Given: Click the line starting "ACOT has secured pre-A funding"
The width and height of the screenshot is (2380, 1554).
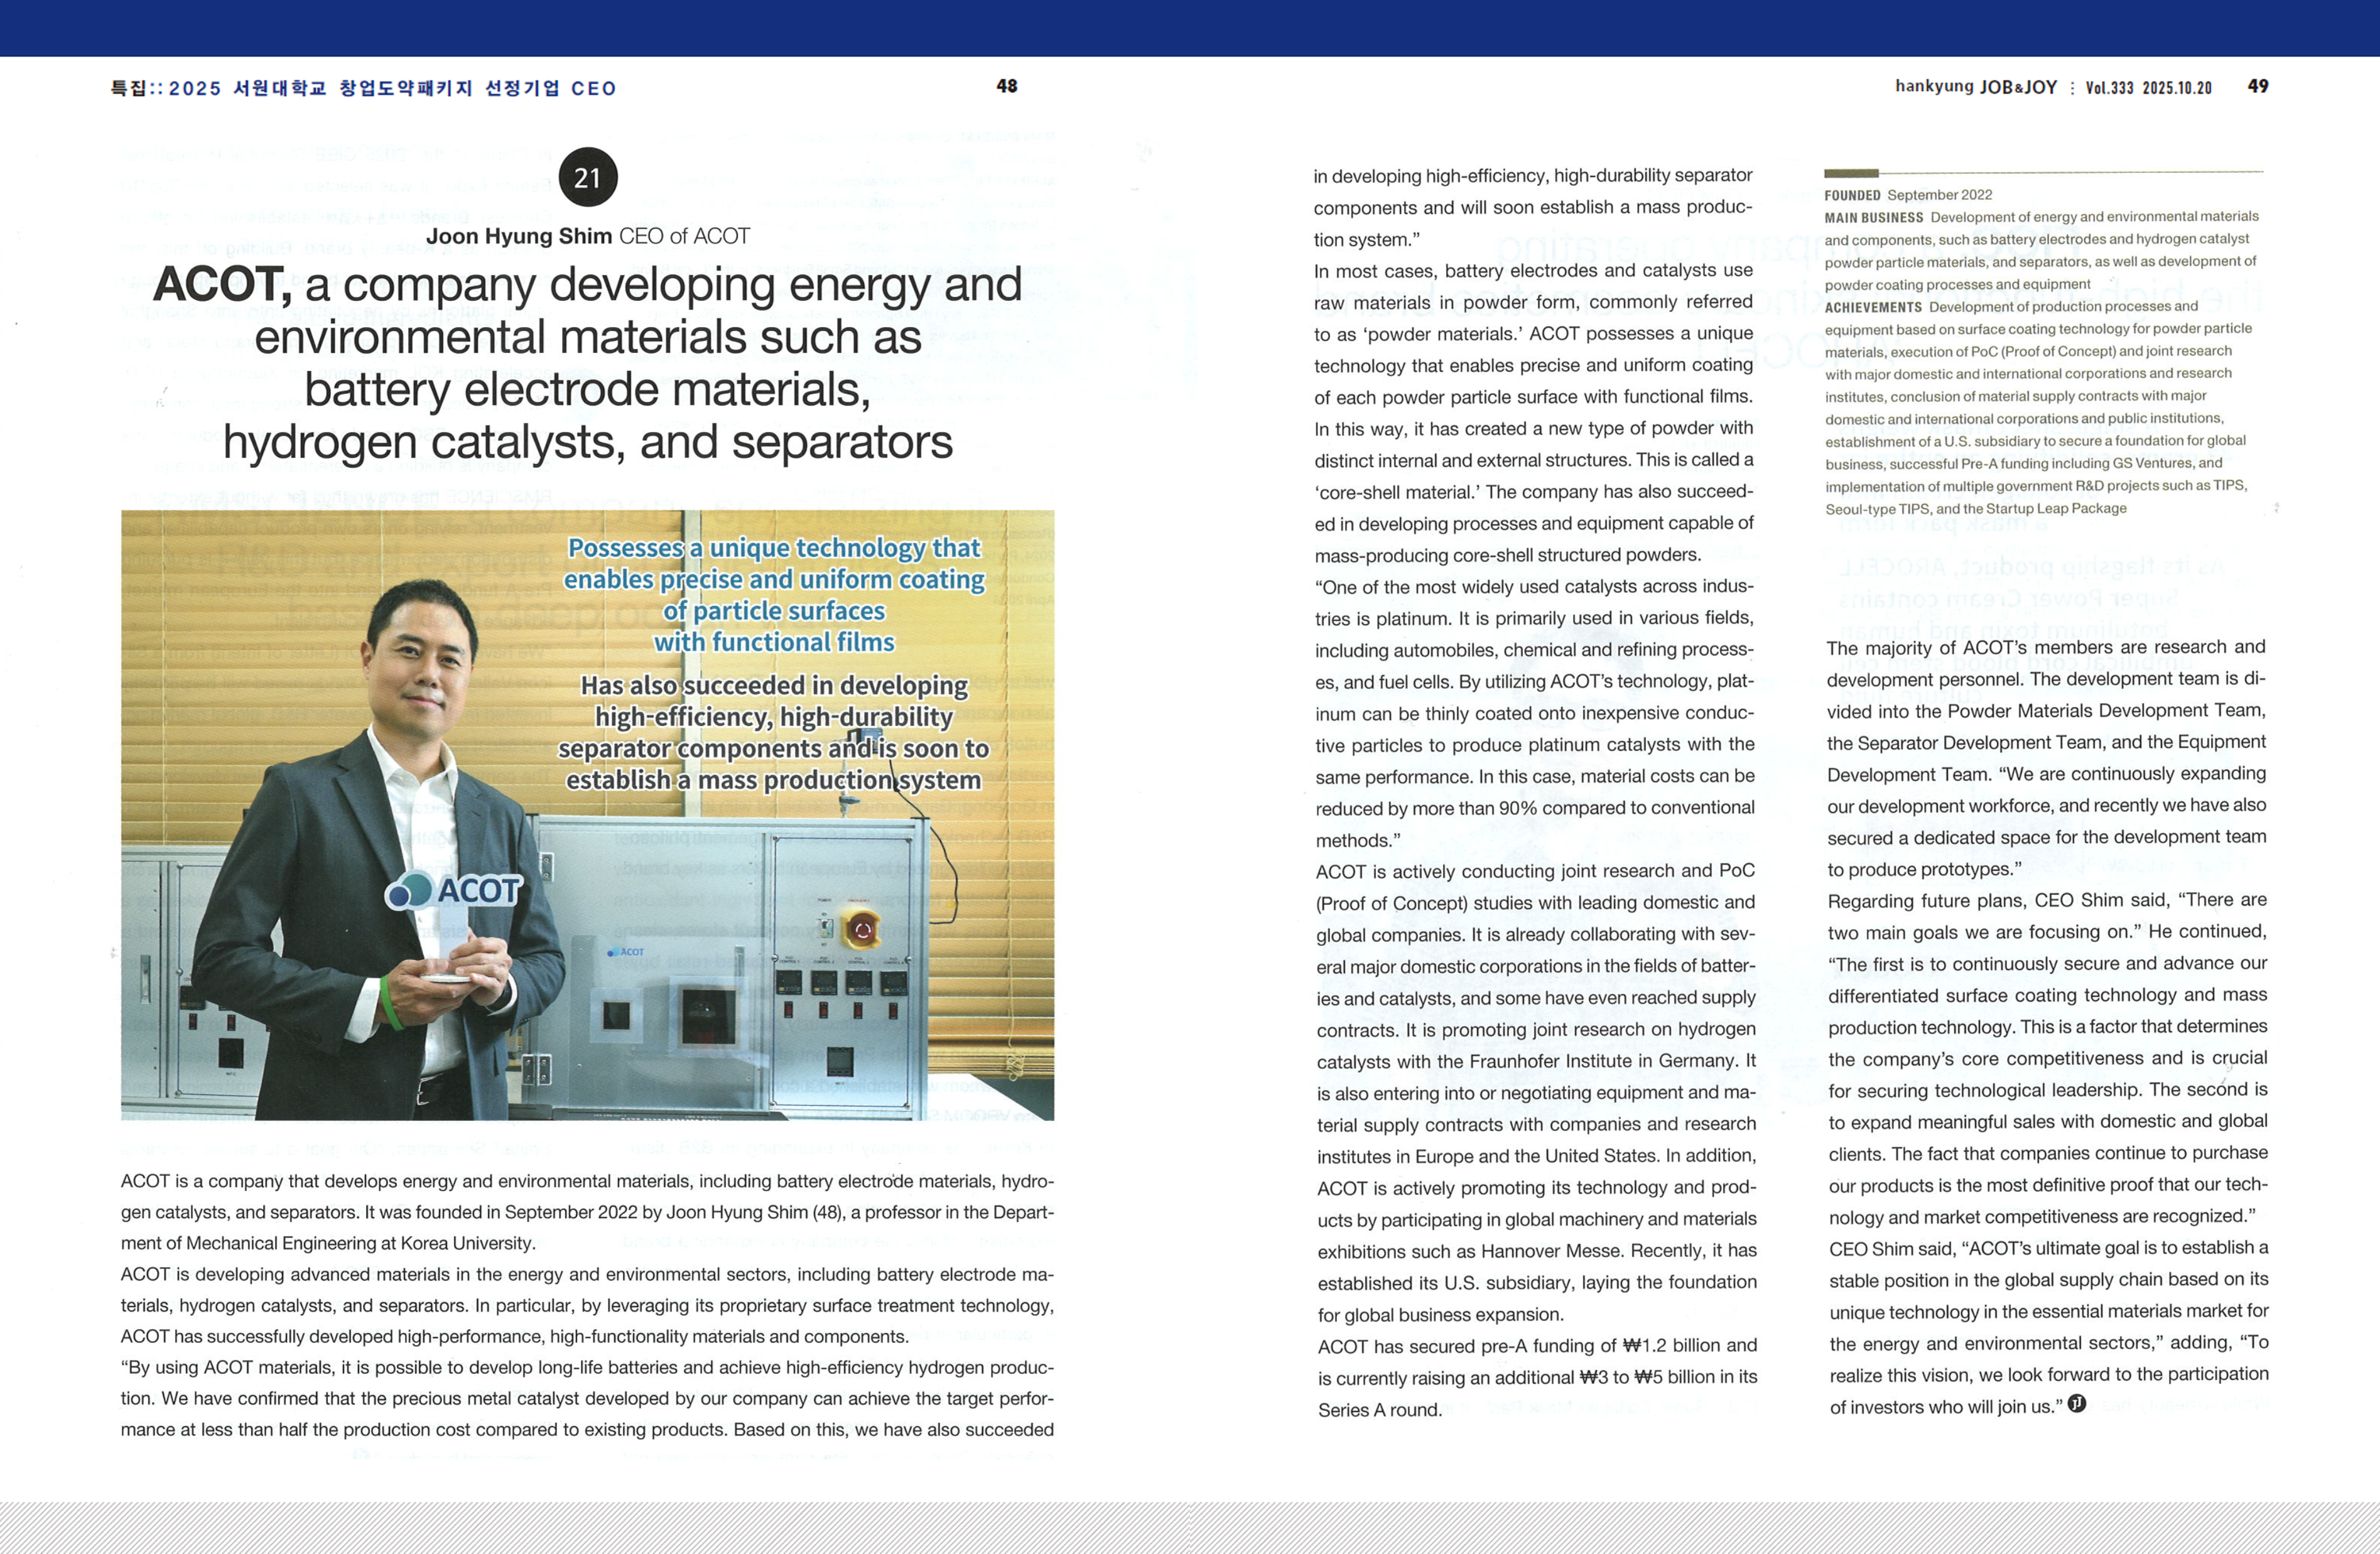Looking at the screenshot, I should coord(1537,1346).
